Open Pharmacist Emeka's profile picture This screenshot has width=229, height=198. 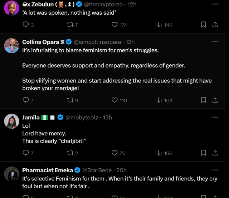click(x=11, y=174)
